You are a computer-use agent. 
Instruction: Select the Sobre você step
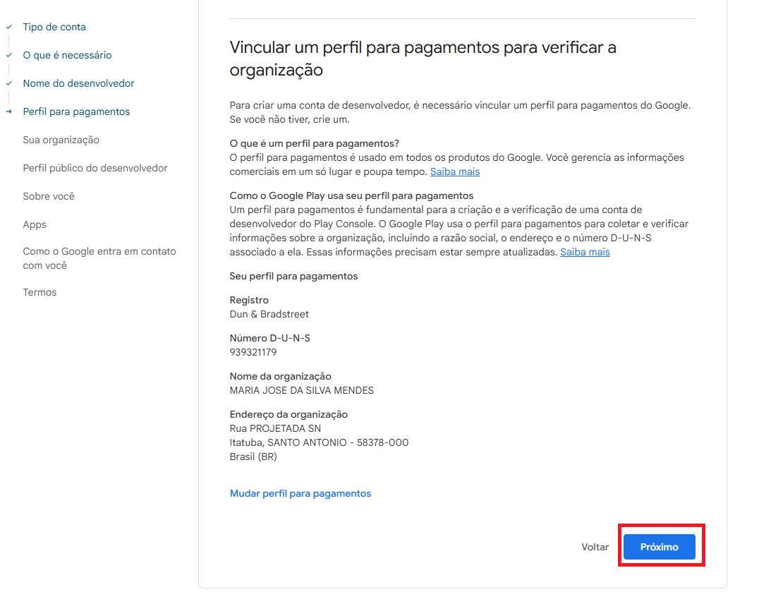[x=48, y=196]
